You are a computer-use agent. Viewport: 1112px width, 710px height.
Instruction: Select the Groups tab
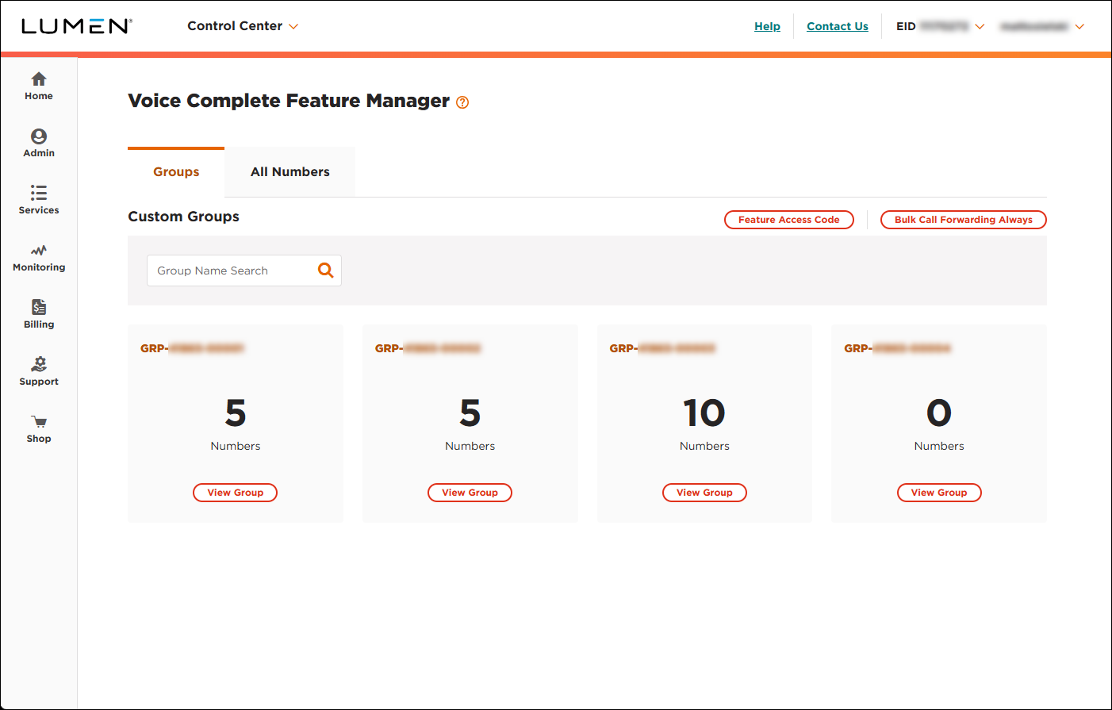pos(175,171)
